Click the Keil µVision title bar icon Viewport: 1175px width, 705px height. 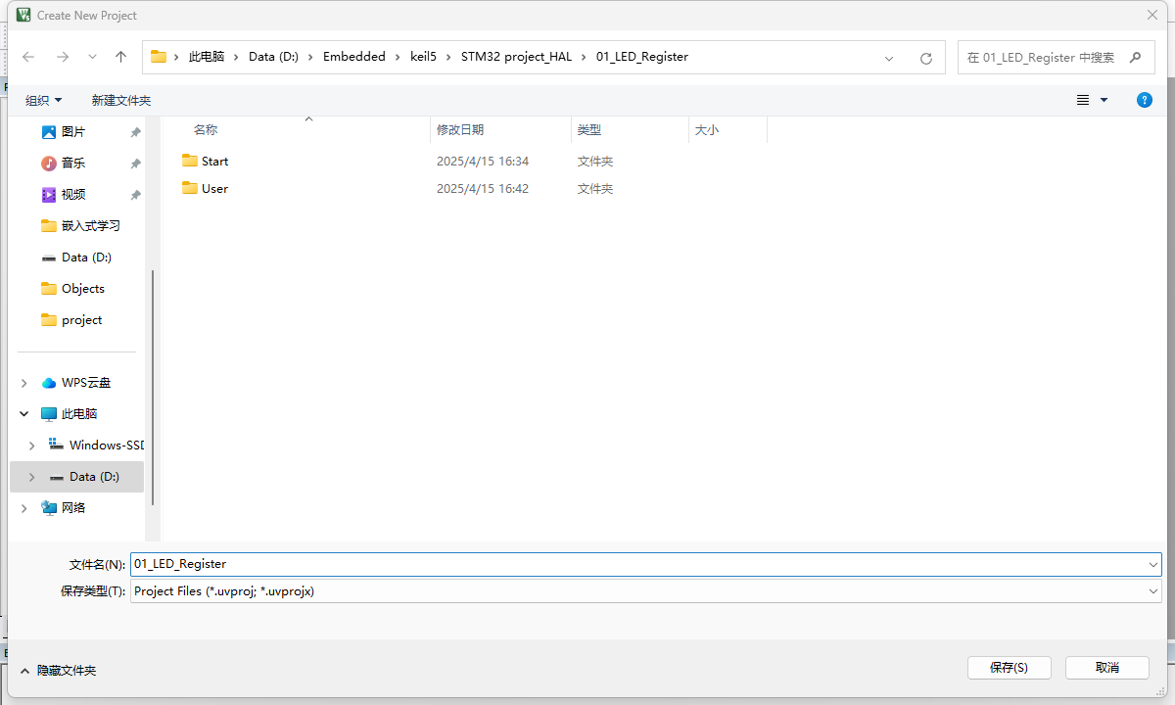[24, 15]
